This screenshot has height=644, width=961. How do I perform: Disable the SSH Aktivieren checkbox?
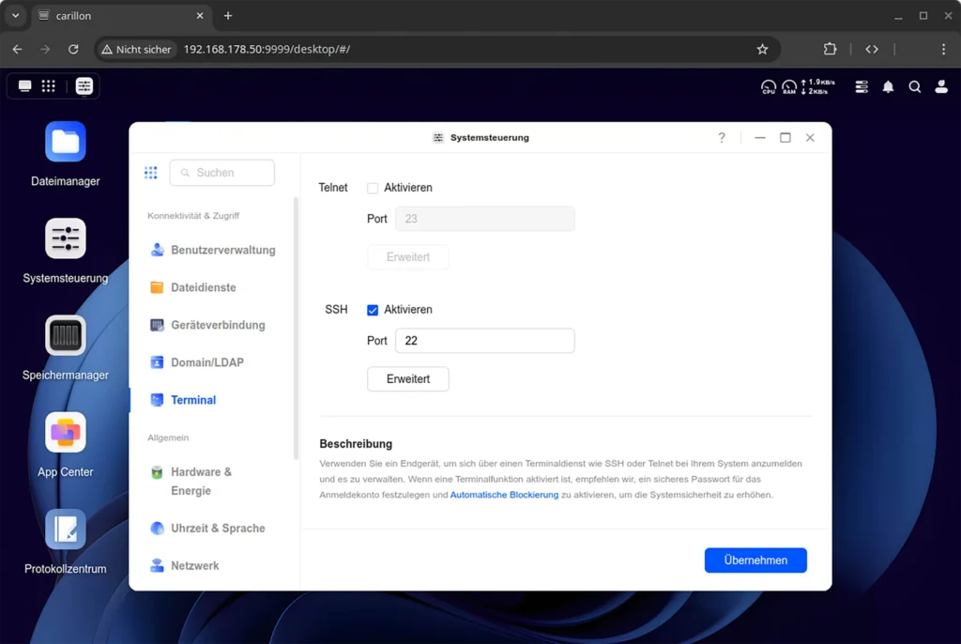[373, 310]
